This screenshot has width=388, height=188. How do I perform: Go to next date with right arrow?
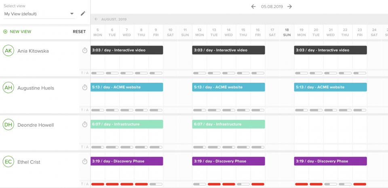pos(290,6)
